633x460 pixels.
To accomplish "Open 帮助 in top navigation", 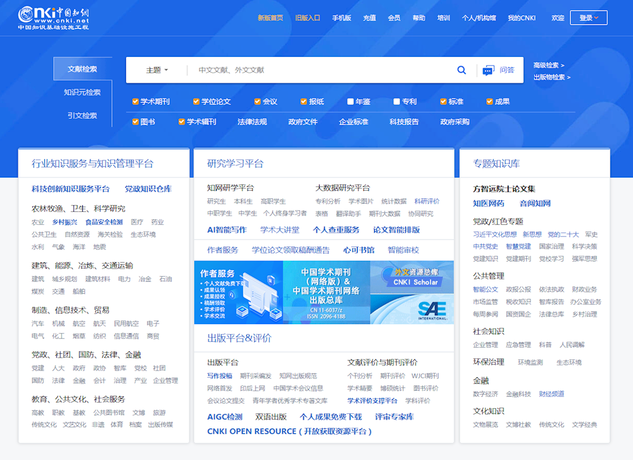I will pos(419,18).
